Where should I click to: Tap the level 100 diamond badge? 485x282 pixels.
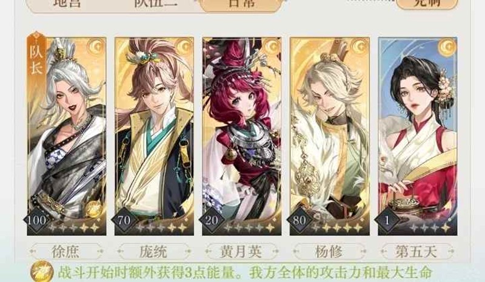[36, 220]
